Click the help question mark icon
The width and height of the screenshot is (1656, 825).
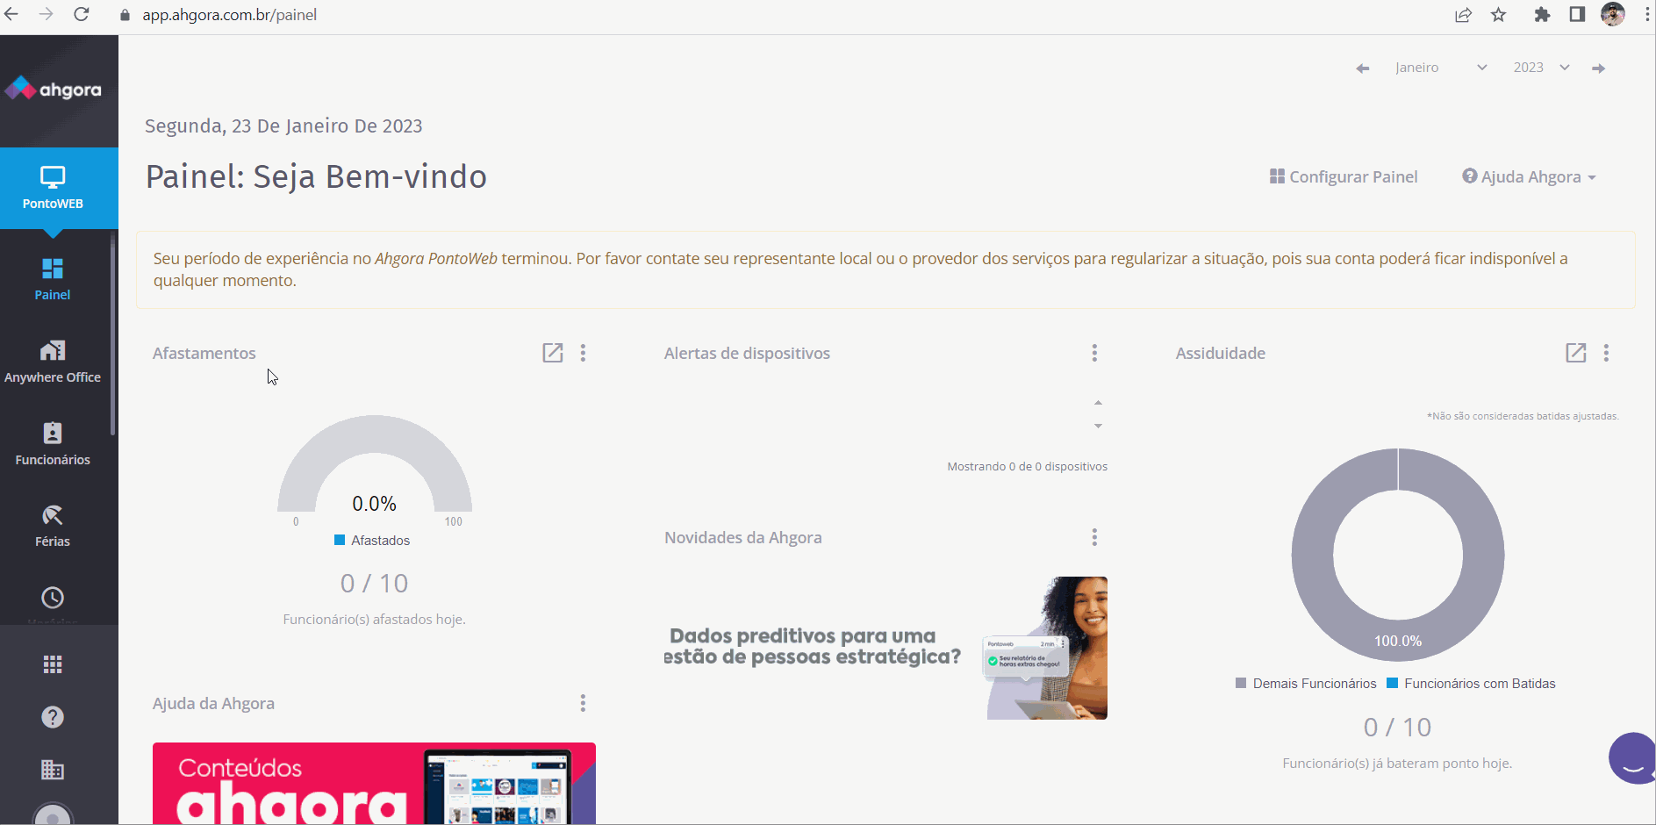[x=52, y=717]
